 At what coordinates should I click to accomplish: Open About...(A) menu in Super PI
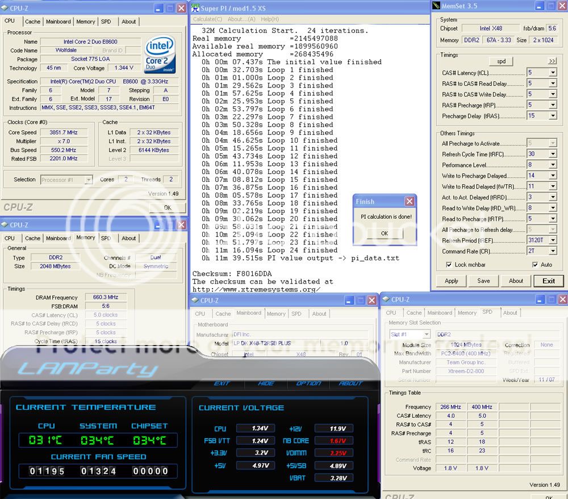tap(241, 19)
